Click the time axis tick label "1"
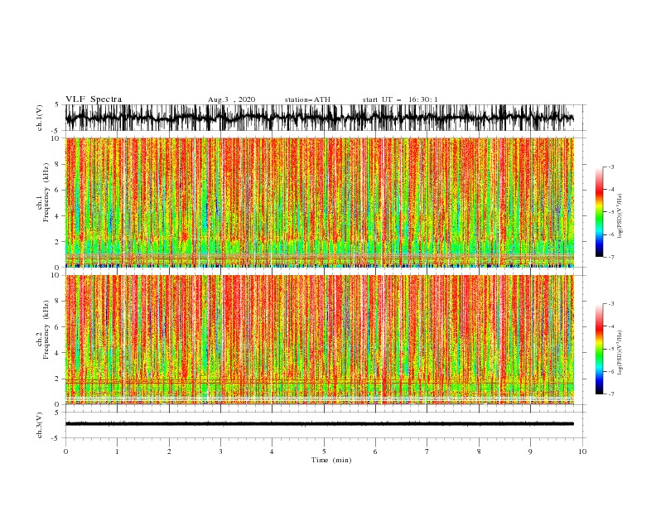This screenshot has width=656, height=507. (x=117, y=451)
